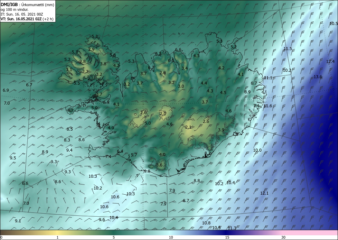
Task: Click the '11.5' value in the northeast
Action: point(288,48)
